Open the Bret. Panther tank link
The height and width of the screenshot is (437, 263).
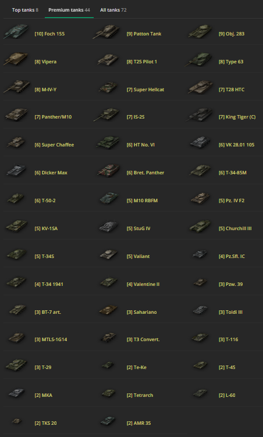[x=145, y=173]
